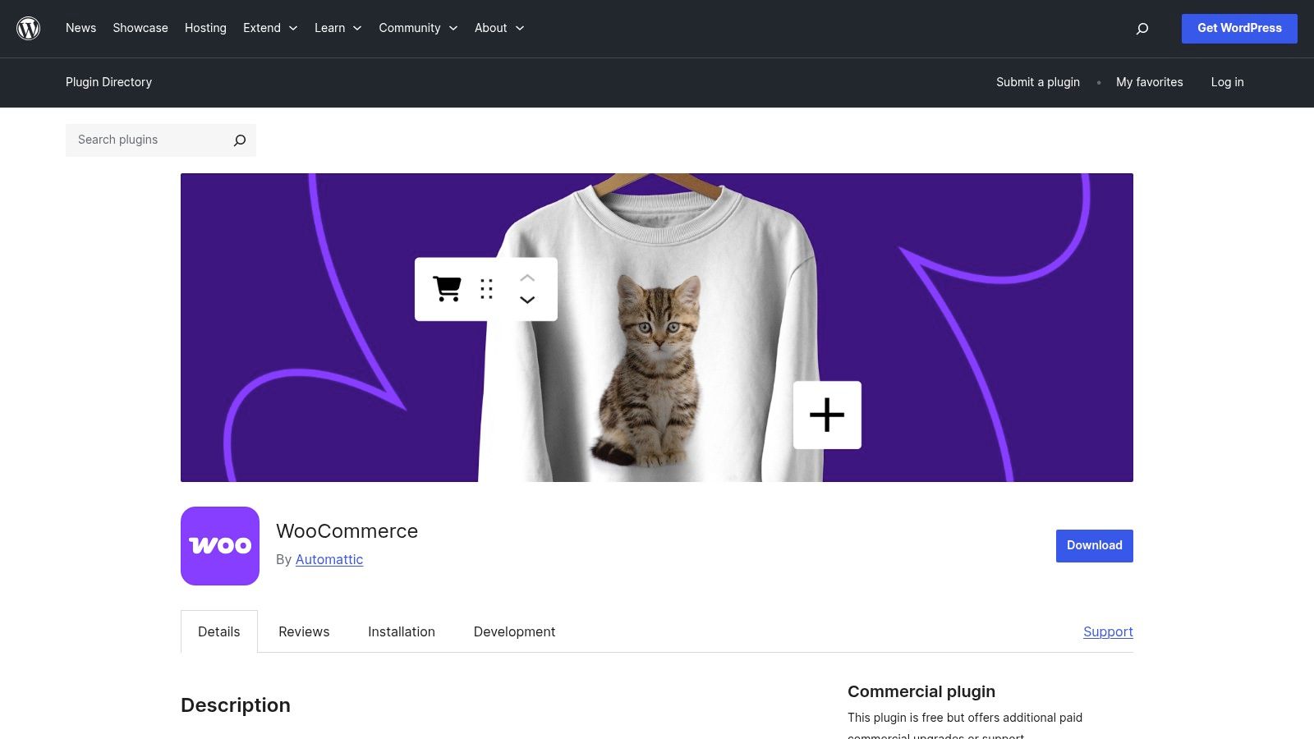This screenshot has width=1314, height=739.
Task: Click the magnifier icon in the plugin search box
Action: [239, 140]
